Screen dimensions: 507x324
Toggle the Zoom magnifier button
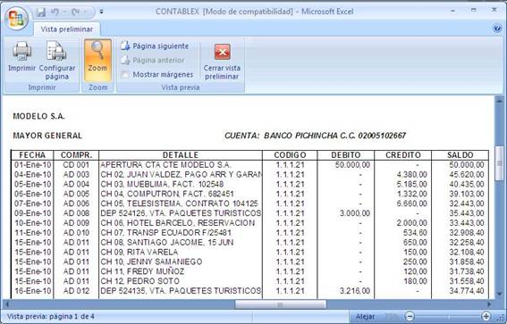click(97, 60)
